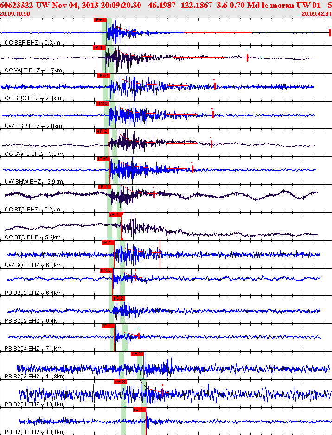The image size is (332, 435).
Task: Click the station label 'PB B203 EH2 -- 11.8km'
Action: [35, 377]
